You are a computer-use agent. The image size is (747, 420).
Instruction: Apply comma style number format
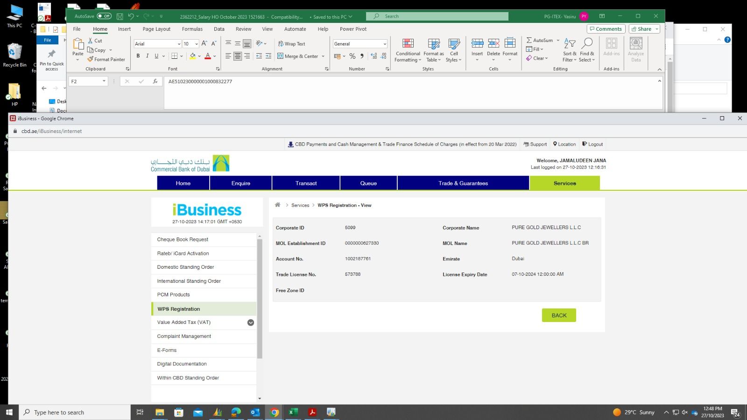click(362, 56)
